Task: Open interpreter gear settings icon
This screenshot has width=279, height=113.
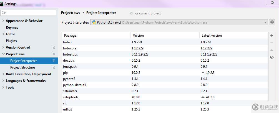Action: tap(272, 22)
